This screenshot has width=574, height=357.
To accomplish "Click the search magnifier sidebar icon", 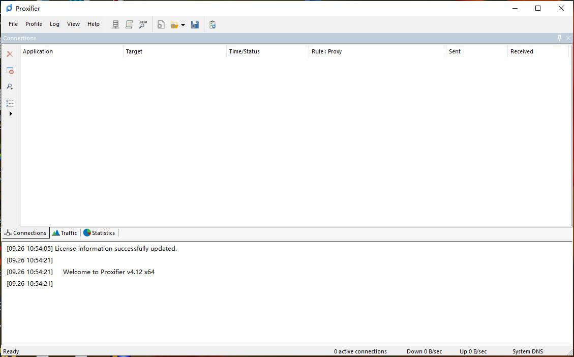I will coord(10,87).
